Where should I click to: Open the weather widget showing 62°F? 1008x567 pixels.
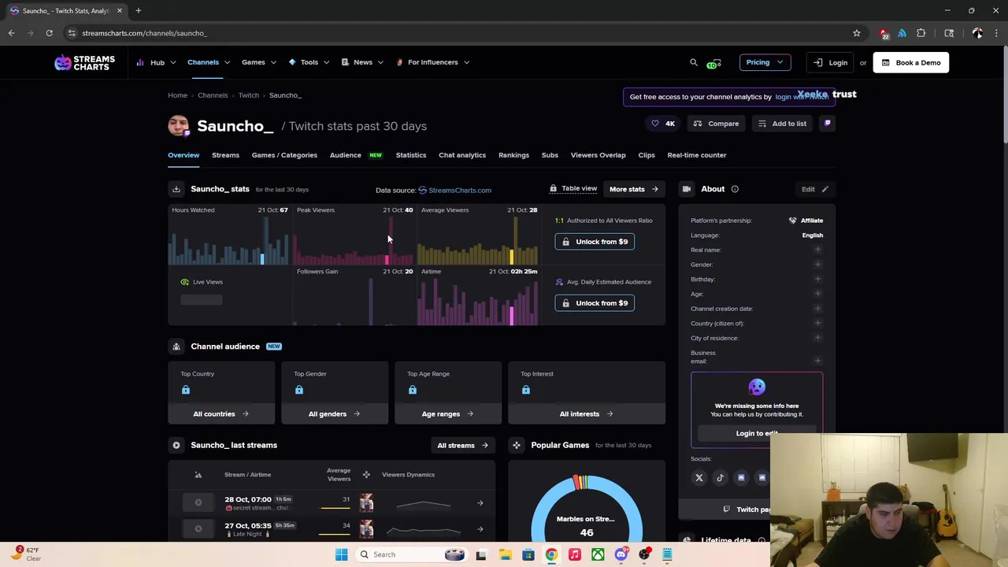25,554
